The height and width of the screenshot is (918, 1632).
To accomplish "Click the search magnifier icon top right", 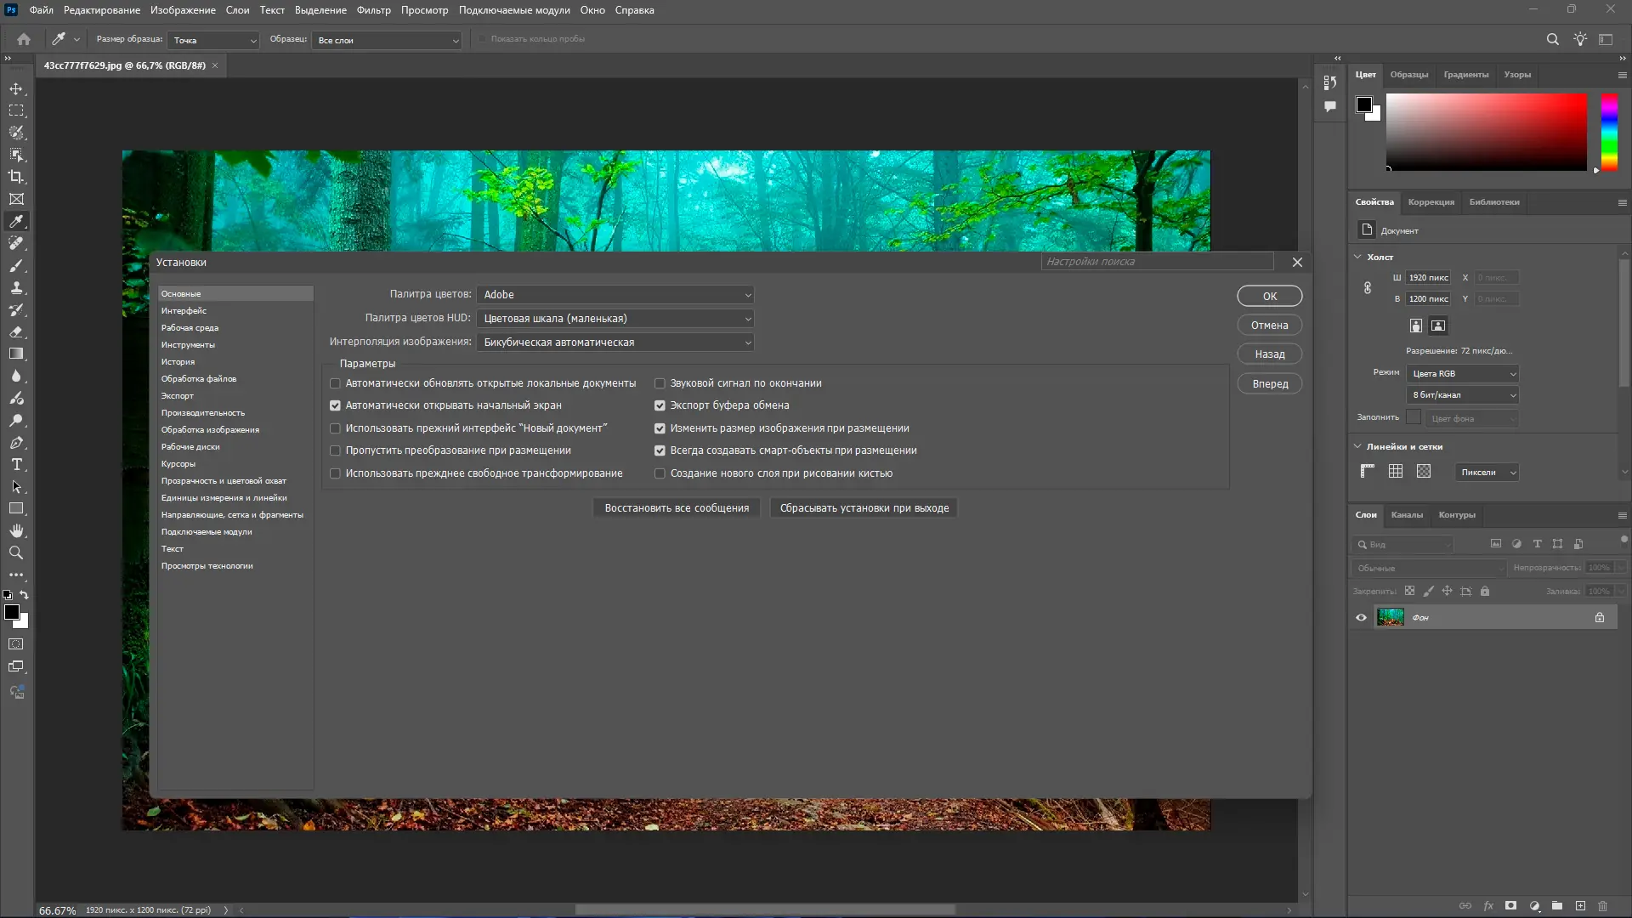I will point(1552,39).
